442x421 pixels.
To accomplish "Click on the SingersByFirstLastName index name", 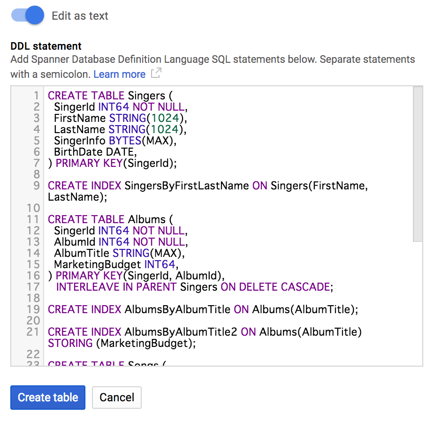I will click(x=187, y=186).
